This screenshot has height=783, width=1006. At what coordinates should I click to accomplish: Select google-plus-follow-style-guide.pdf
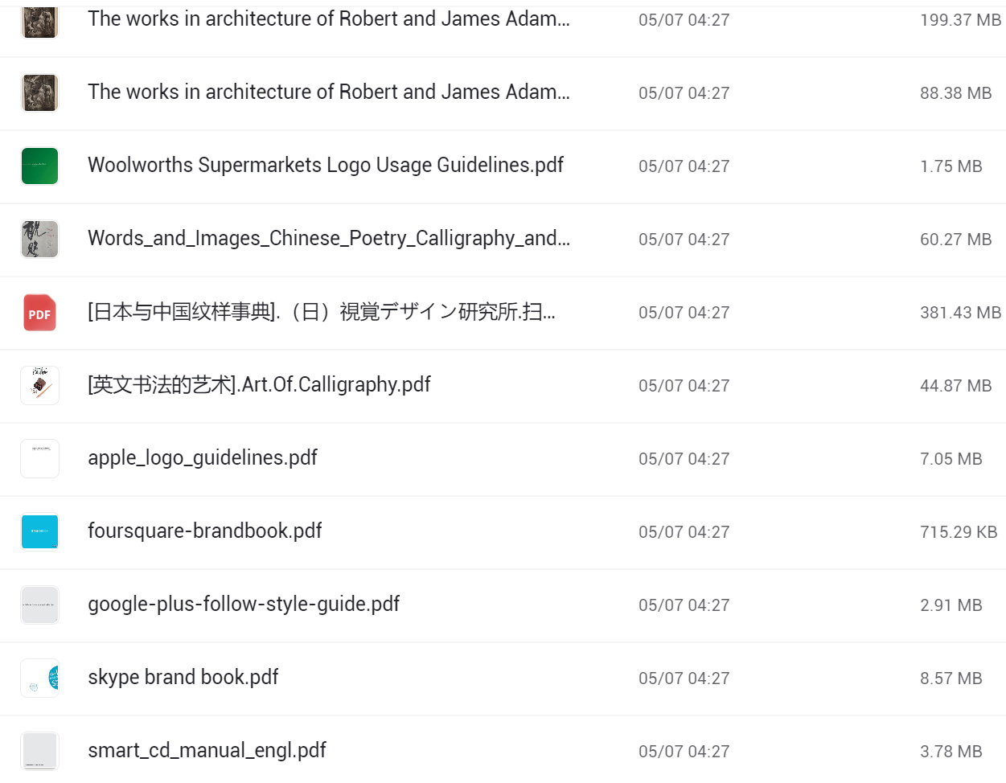tap(244, 605)
